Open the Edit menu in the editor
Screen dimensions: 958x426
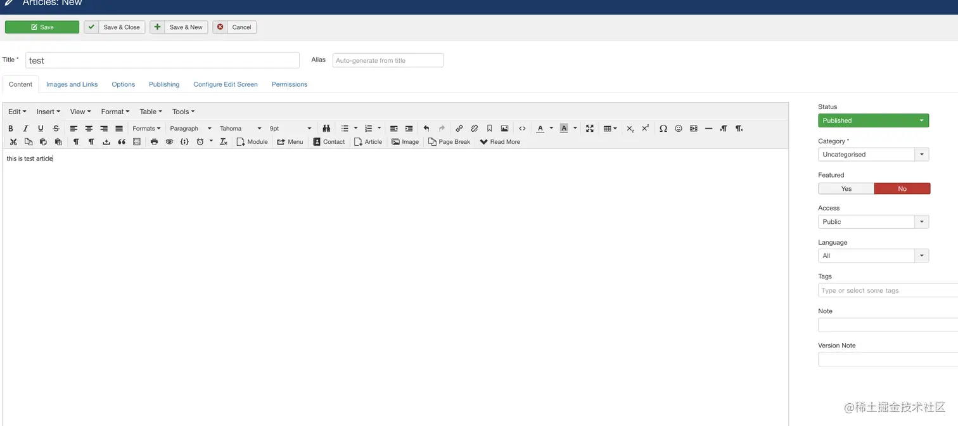coord(17,112)
